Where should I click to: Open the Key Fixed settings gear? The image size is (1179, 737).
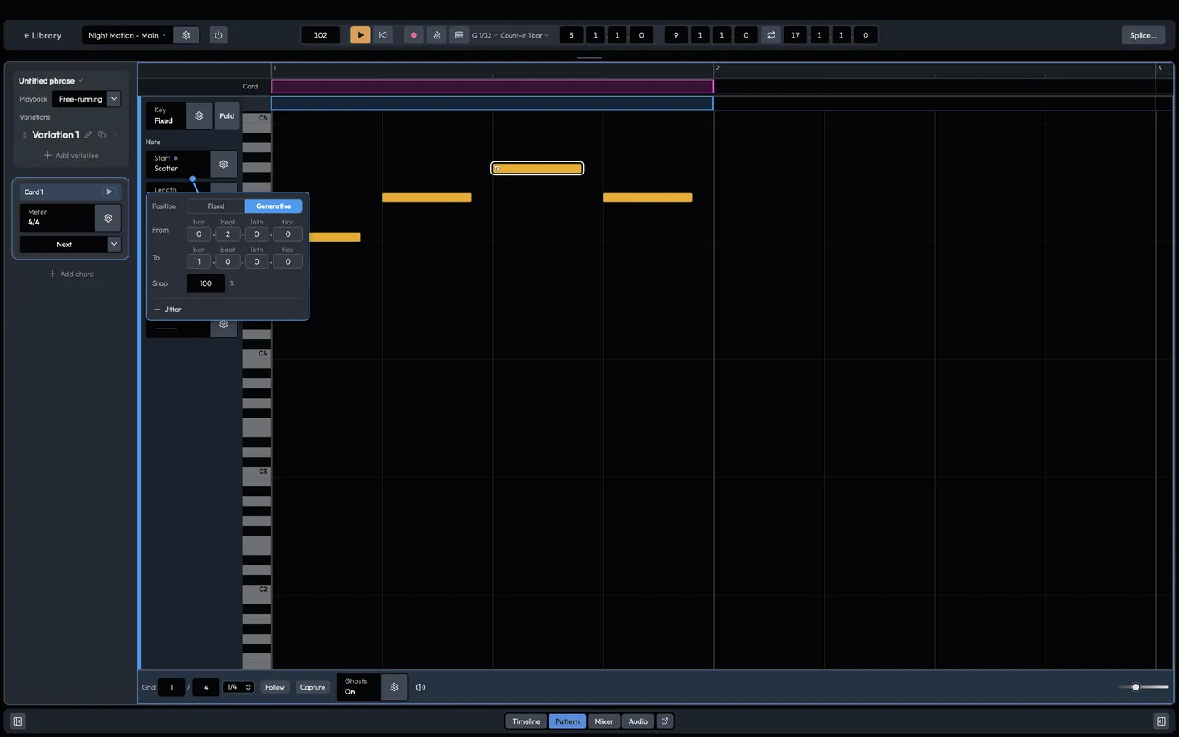[x=199, y=115]
